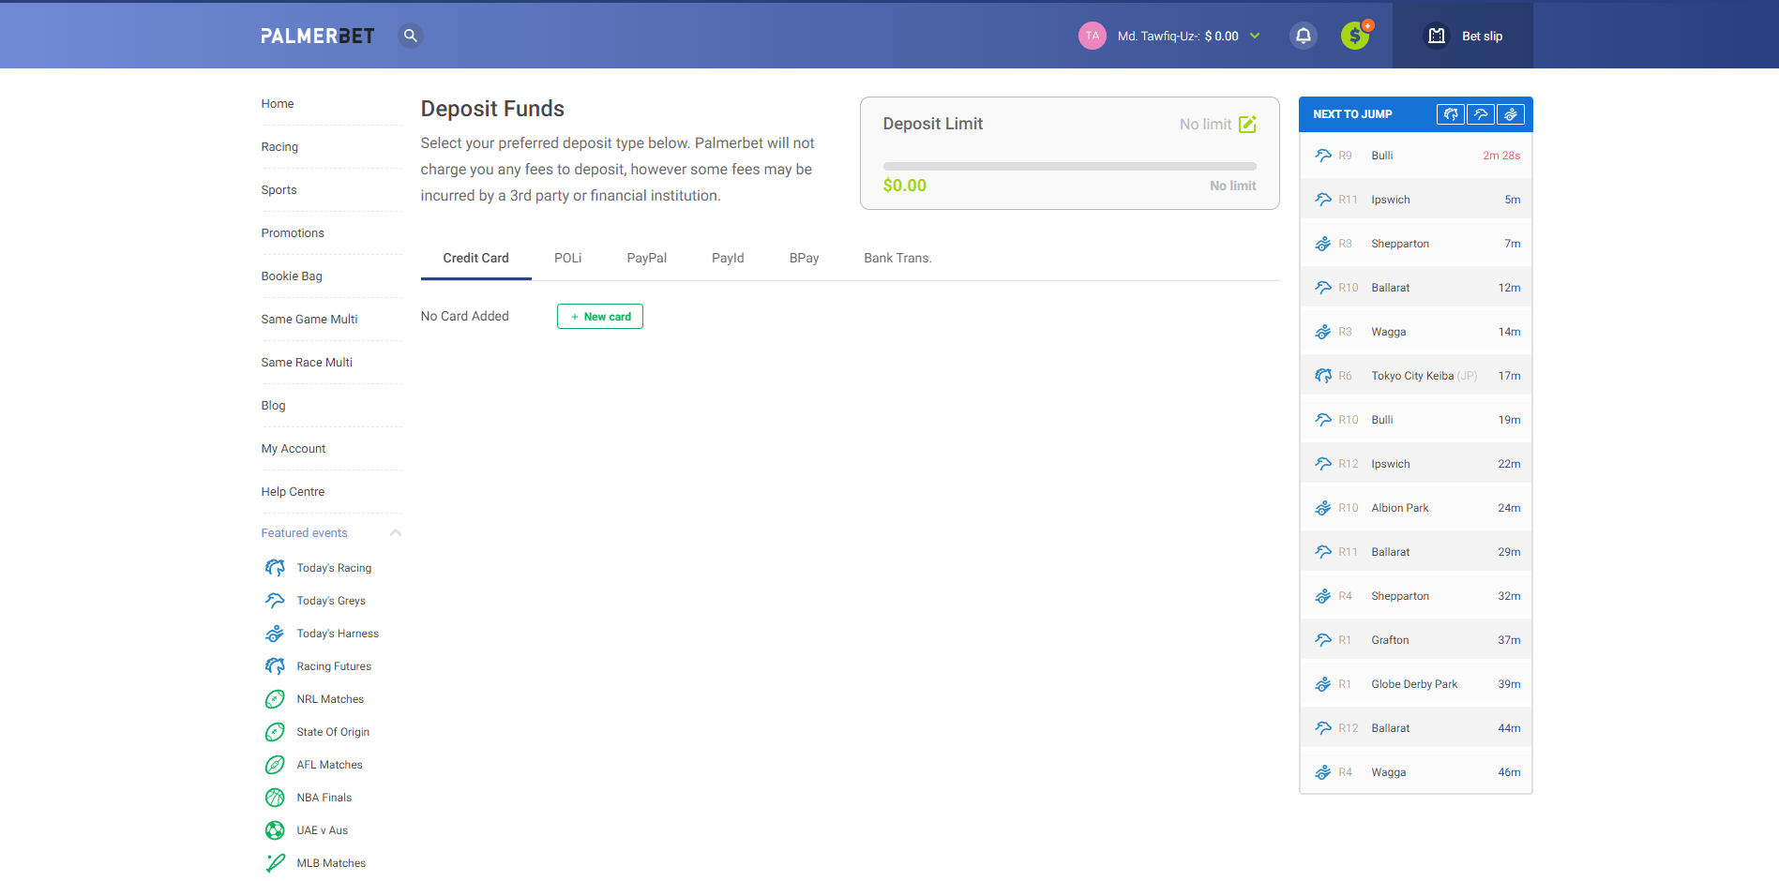Click the Md. Tawfiq-Uz account name

coord(1158,36)
